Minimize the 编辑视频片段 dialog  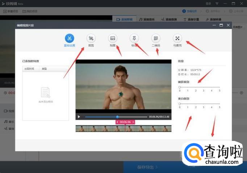[214, 25]
